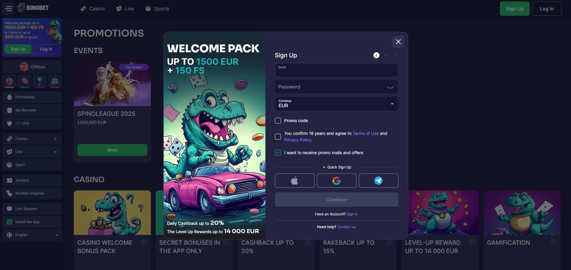Open the English language dropdown

coord(32,235)
